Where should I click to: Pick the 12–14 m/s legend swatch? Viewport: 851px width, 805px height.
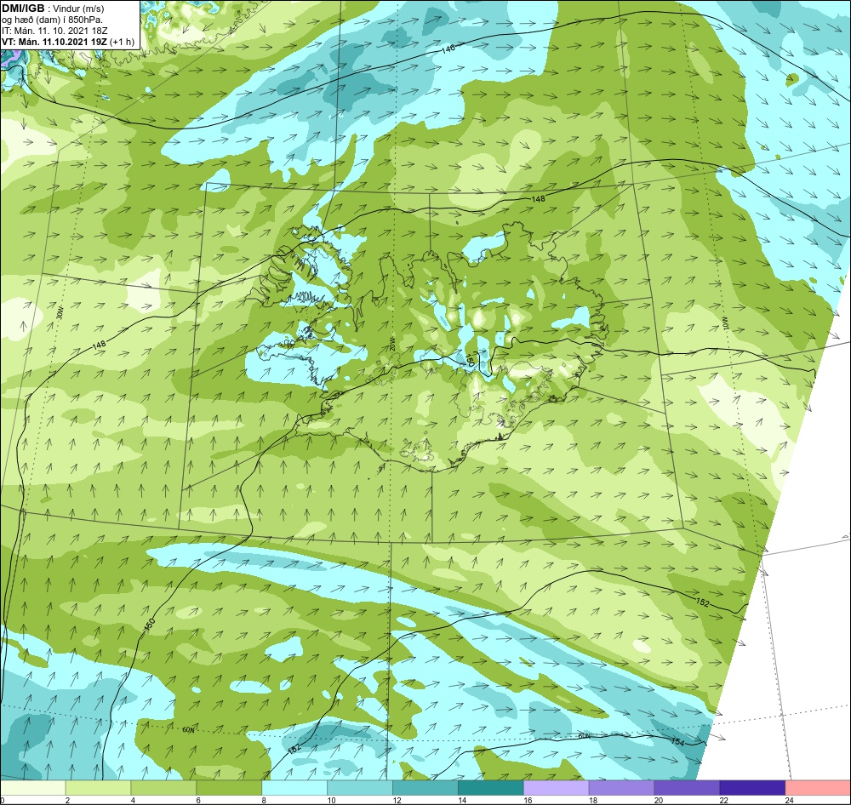(425, 787)
